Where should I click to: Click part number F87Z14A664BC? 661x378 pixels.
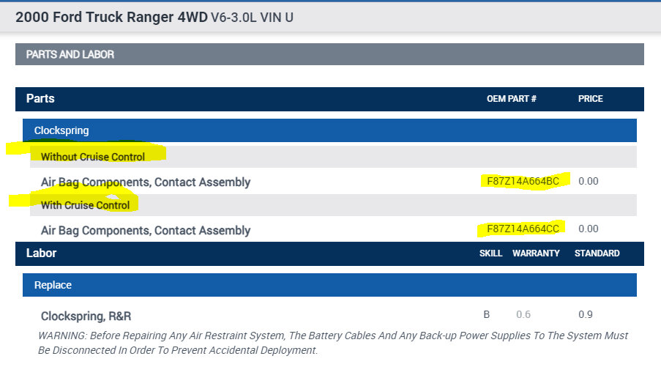(523, 181)
